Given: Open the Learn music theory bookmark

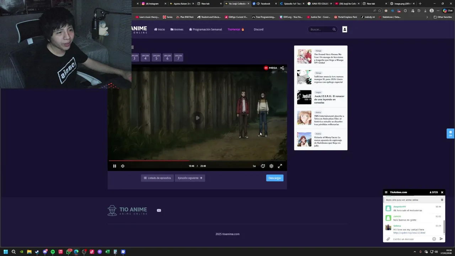Looking at the screenshot, I should click(x=147, y=17).
